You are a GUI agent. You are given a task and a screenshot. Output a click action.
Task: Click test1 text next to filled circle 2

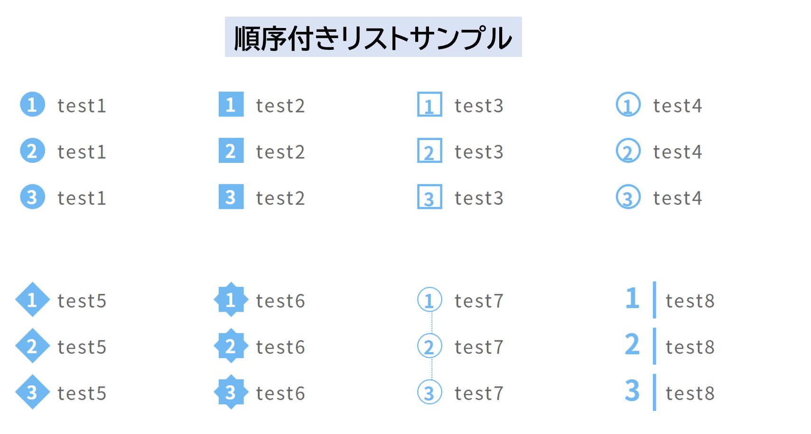82,152
